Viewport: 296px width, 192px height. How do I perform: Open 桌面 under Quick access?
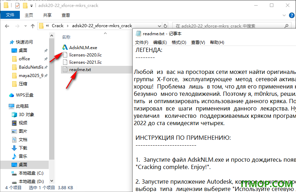[23, 51]
